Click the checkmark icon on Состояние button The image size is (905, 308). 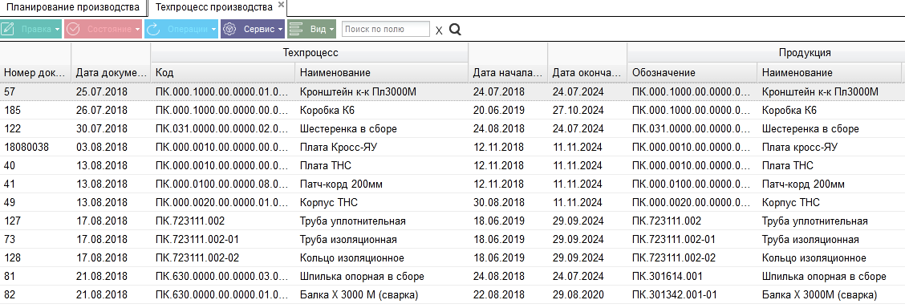point(73,29)
